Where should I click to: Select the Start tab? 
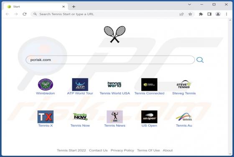36,7
